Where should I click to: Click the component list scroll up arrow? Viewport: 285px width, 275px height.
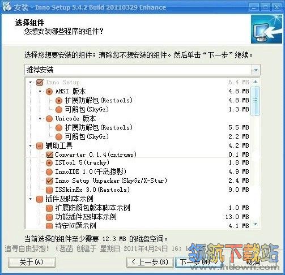(x=256, y=81)
